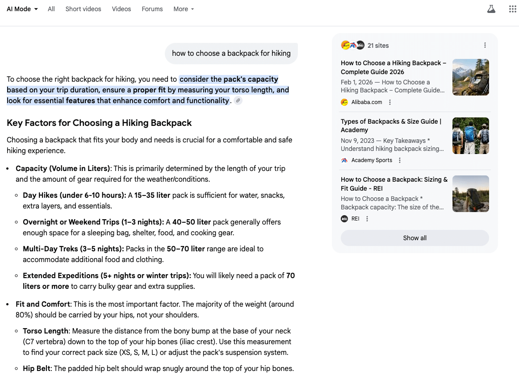This screenshot has height=375, width=519.
Task: Open the Labs flask icon
Action: tap(491, 8)
